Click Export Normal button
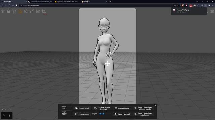 point(122,114)
